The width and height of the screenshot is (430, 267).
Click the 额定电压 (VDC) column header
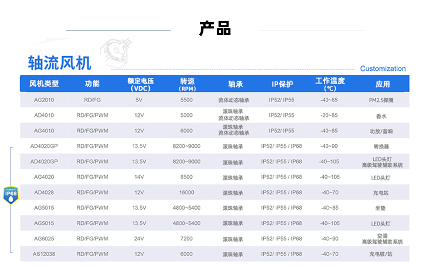click(140, 84)
